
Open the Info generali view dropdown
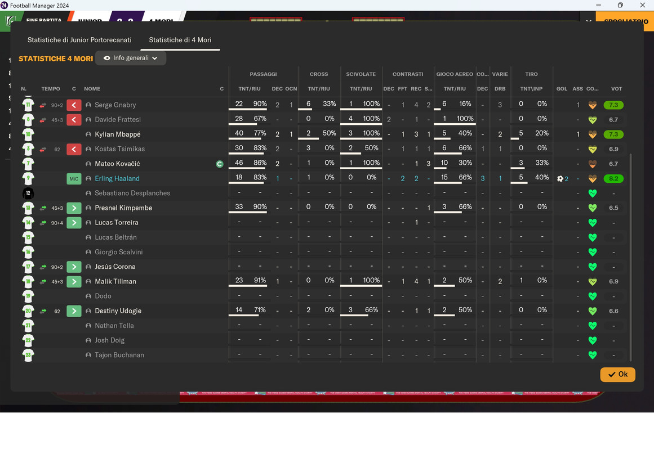click(x=131, y=58)
